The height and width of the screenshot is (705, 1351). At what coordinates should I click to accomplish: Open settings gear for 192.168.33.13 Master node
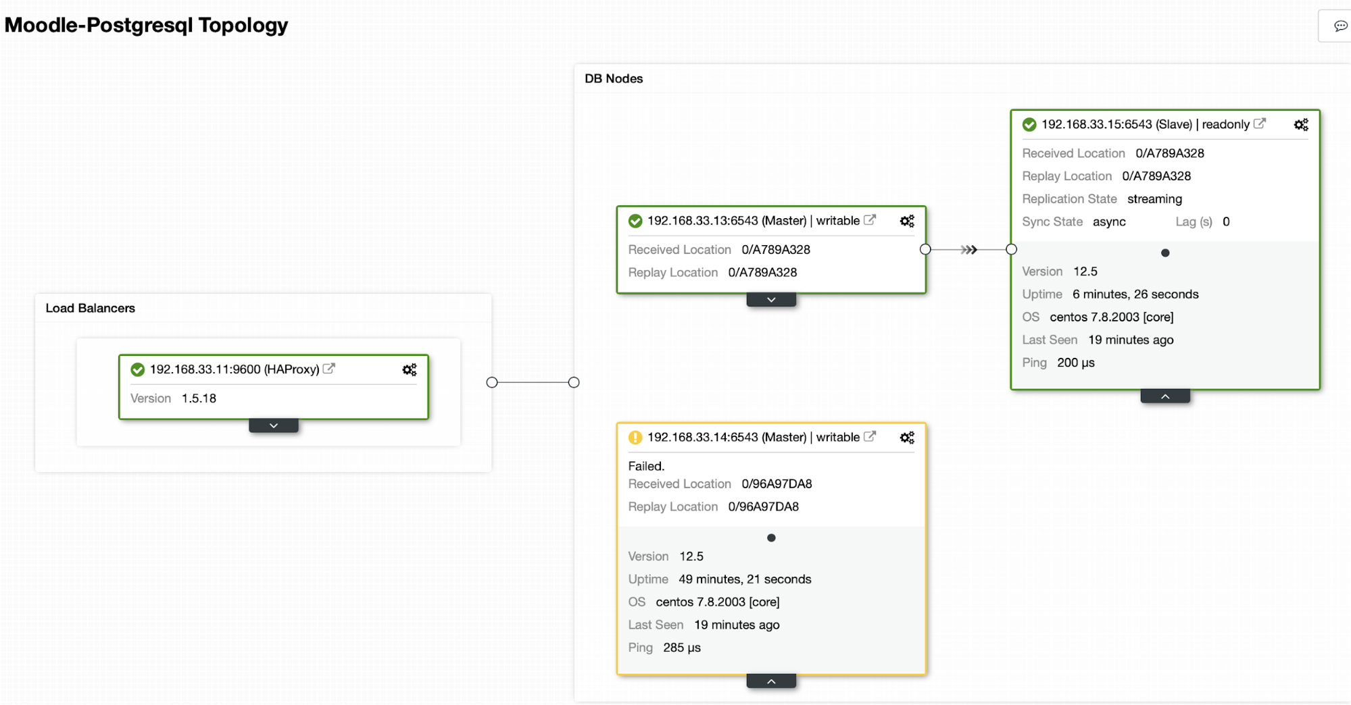click(907, 221)
